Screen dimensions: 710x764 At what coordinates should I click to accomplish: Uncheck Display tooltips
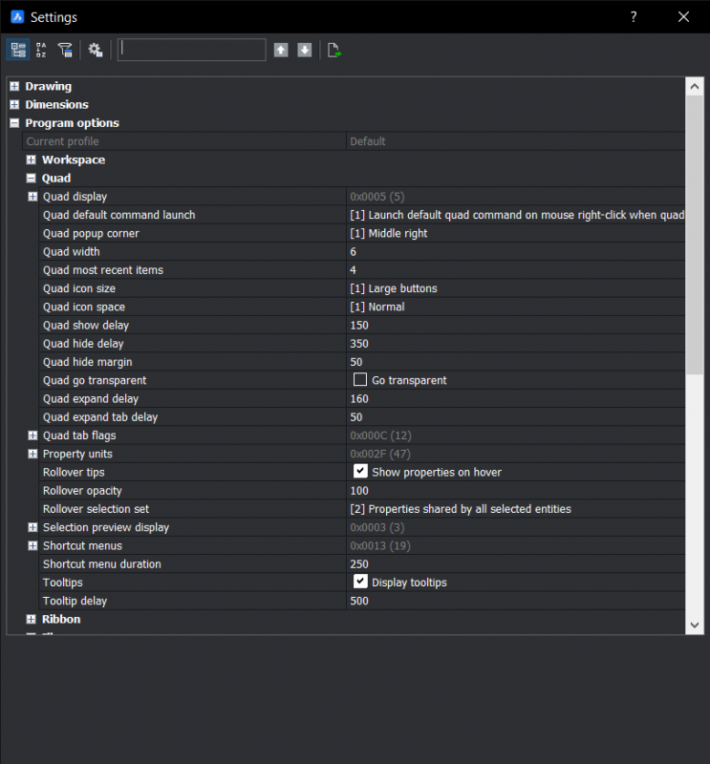point(360,582)
